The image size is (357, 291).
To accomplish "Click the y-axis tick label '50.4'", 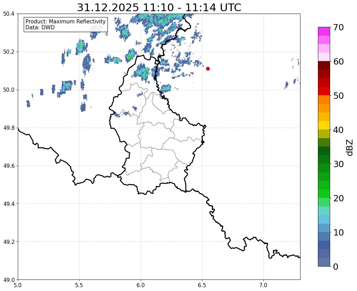I will point(9,14).
